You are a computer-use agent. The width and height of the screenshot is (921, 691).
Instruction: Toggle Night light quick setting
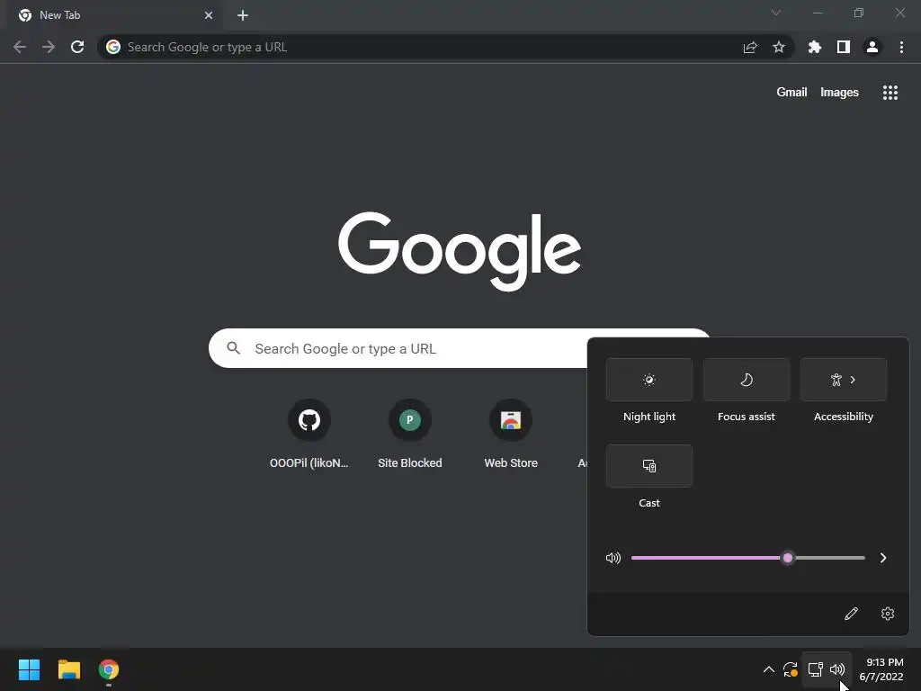(x=649, y=380)
